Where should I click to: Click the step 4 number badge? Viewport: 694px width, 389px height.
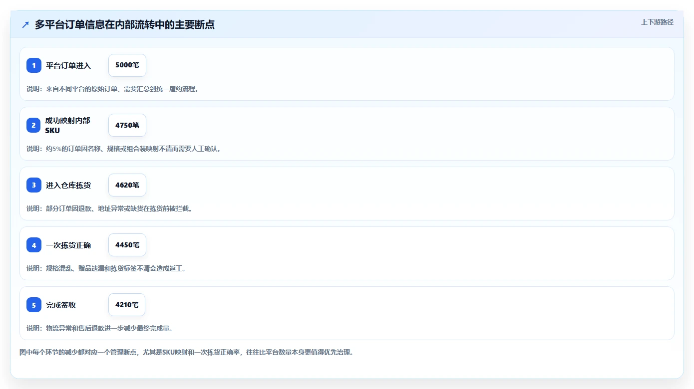pyautogui.click(x=34, y=245)
